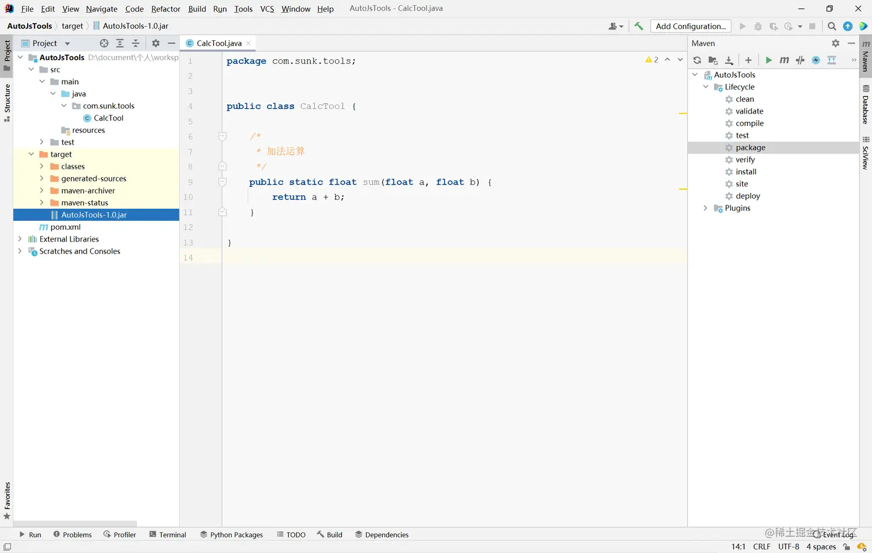Reload all Maven projects icon

coord(697,60)
